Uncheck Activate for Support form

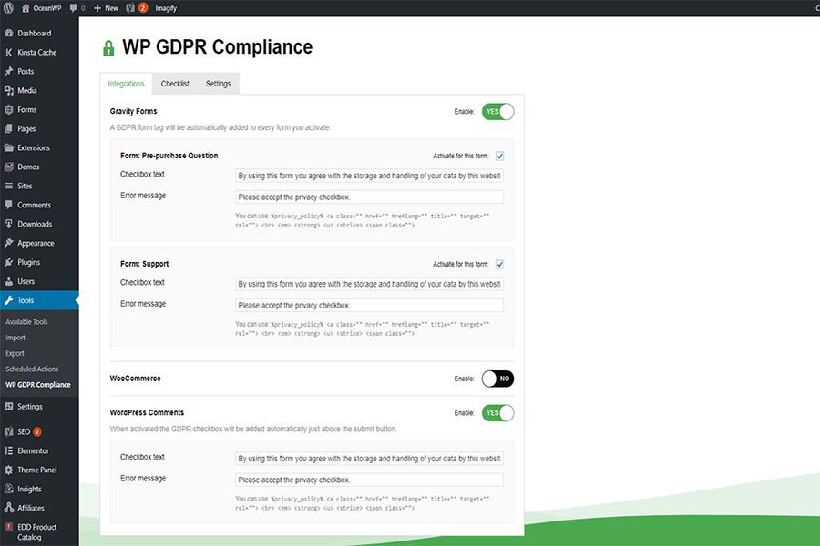click(499, 265)
